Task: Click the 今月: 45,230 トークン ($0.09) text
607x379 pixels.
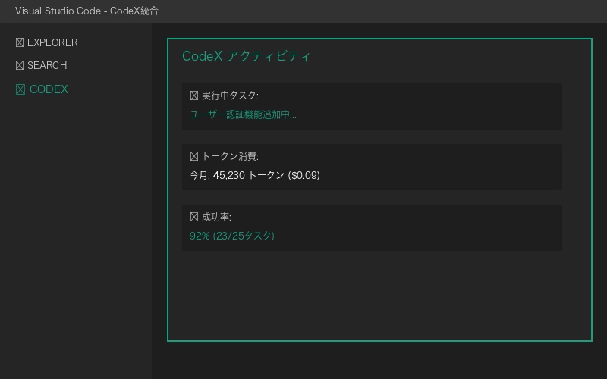Action: [x=255, y=175]
